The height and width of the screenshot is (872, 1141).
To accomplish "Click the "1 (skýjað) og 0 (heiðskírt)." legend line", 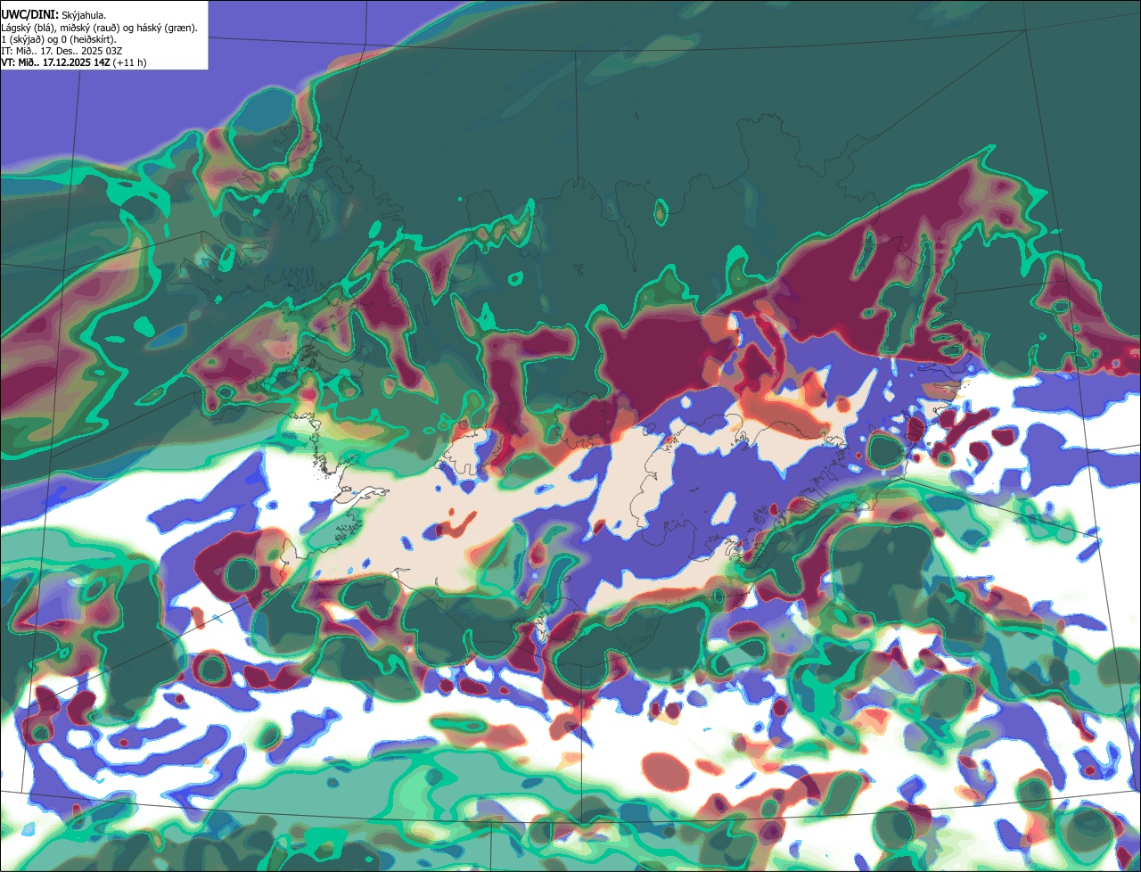I will [x=59, y=39].
